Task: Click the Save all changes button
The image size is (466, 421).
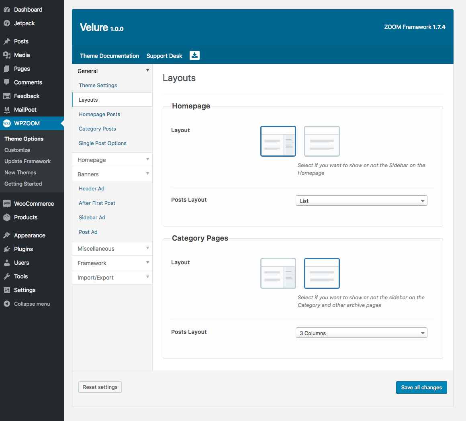Action: pos(421,388)
